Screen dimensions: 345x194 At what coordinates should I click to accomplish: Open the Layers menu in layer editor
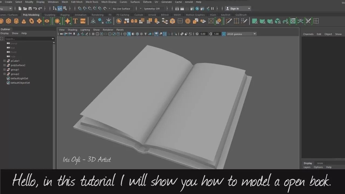pos(307,167)
